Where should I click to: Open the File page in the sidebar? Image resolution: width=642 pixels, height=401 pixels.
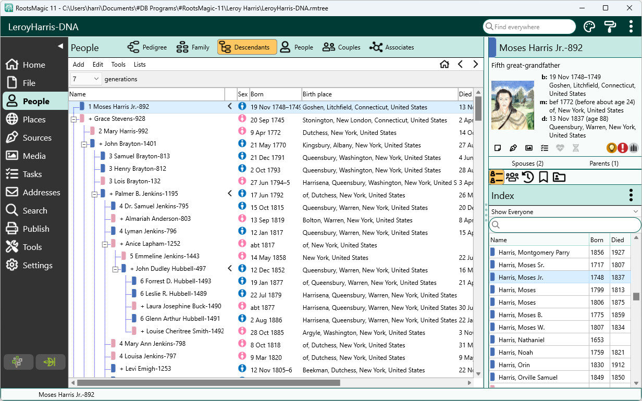point(34,83)
